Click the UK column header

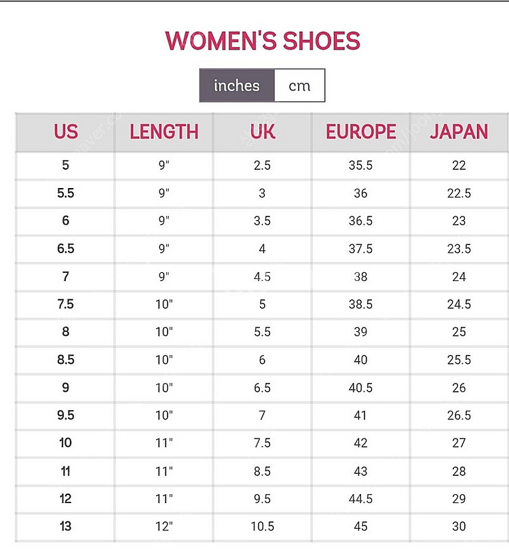click(x=263, y=132)
